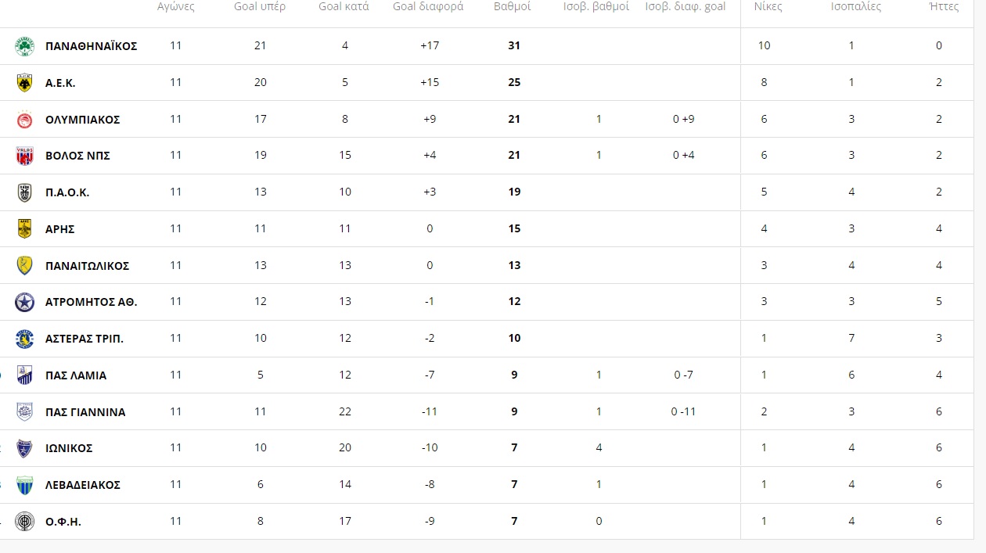The image size is (986, 553).
Task: Sort by Goal υπέρ column header
Action: [260, 6]
